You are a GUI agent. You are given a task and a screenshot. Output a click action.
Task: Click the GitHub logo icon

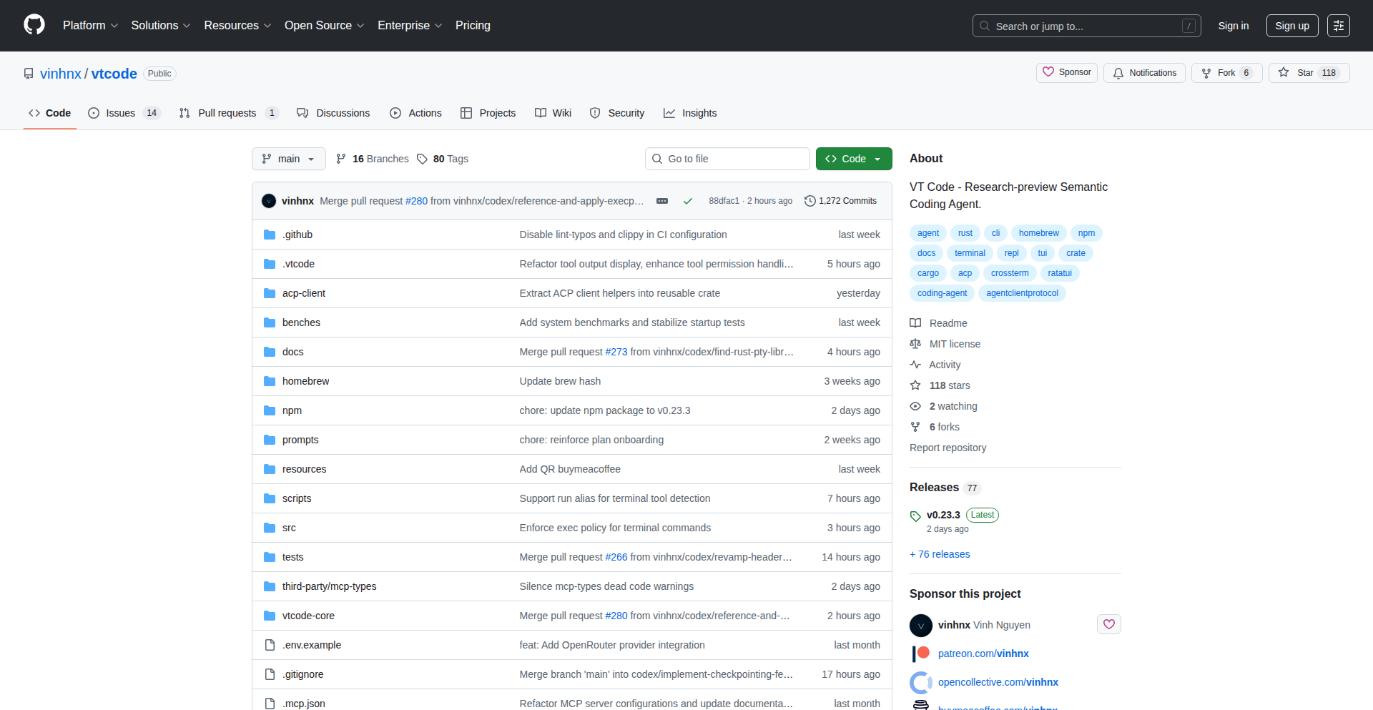pyautogui.click(x=34, y=25)
